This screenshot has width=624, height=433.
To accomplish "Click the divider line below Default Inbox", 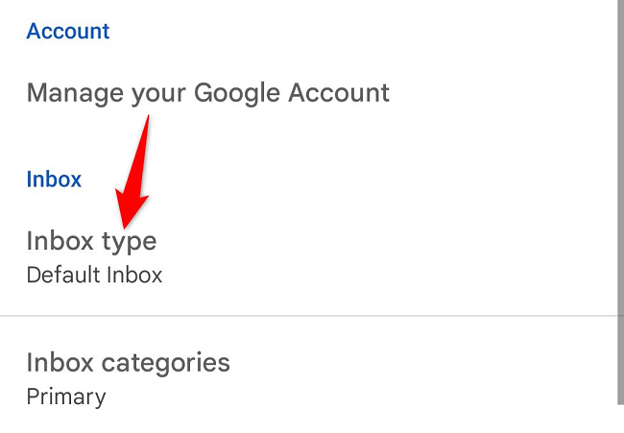I will tap(307, 315).
